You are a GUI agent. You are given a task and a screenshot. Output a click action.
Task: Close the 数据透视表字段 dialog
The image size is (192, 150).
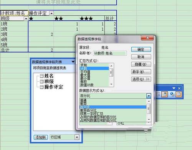[147, 38]
